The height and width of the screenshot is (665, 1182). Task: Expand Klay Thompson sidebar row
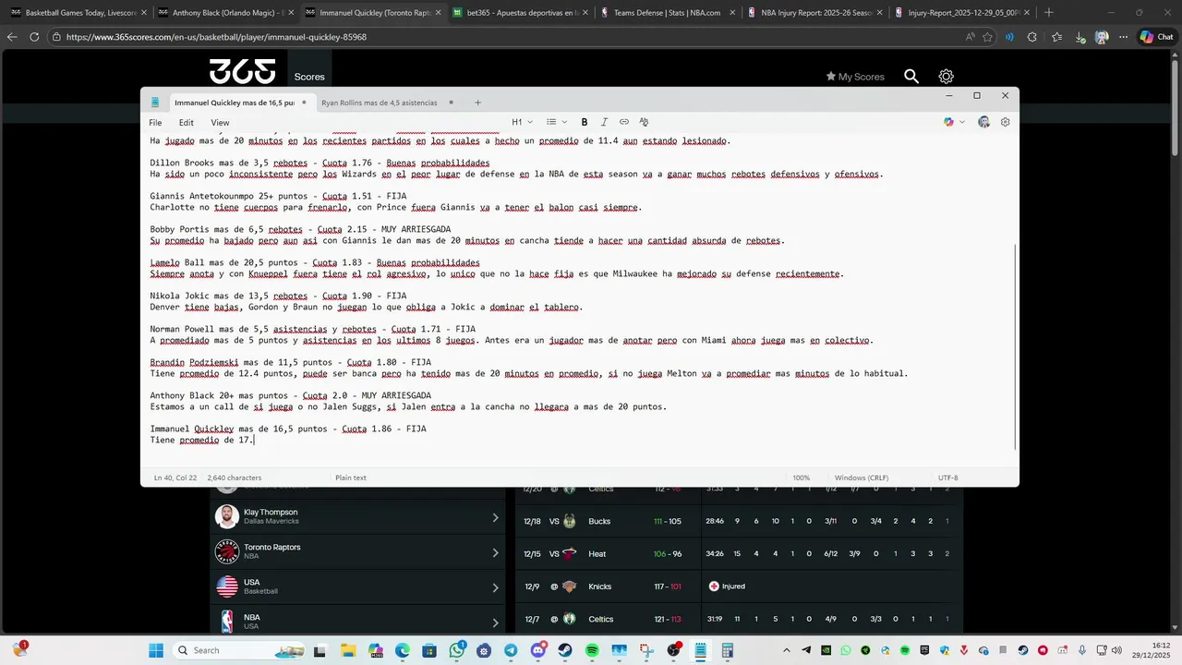(356, 517)
